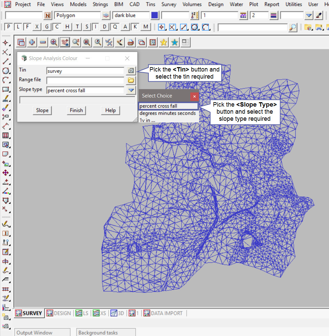Select the hand pan tool
This screenshot has height=336, width=329.
click(65, 42)
